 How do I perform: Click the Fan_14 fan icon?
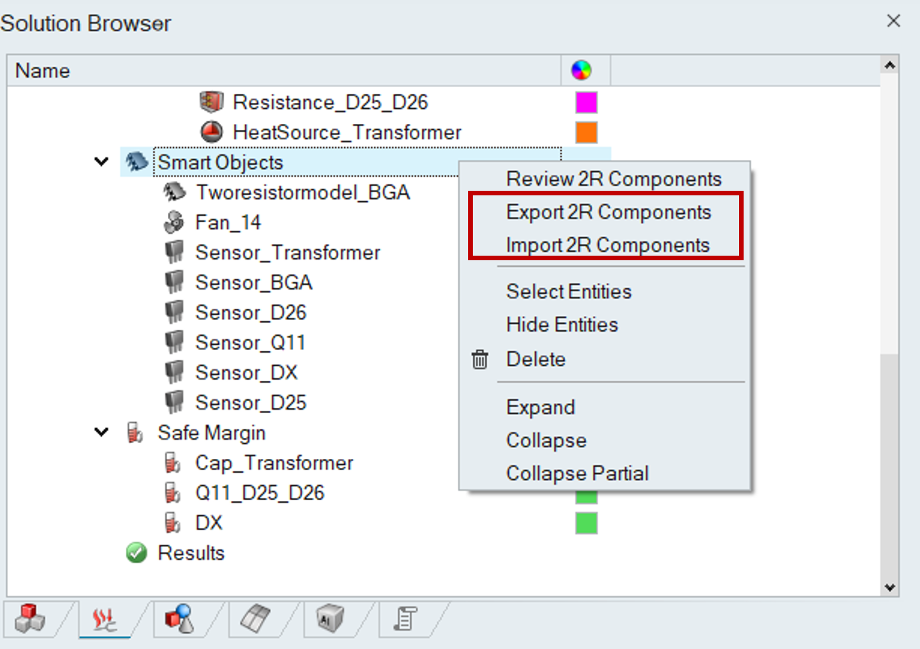174,222
